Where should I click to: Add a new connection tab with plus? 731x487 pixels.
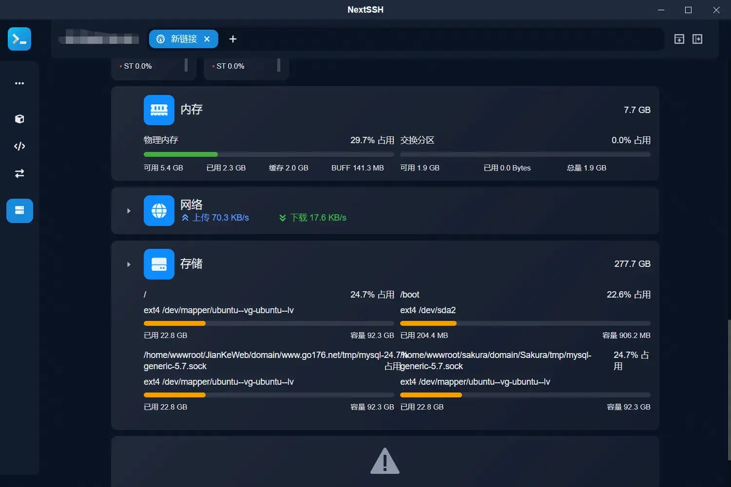(233, 39)
